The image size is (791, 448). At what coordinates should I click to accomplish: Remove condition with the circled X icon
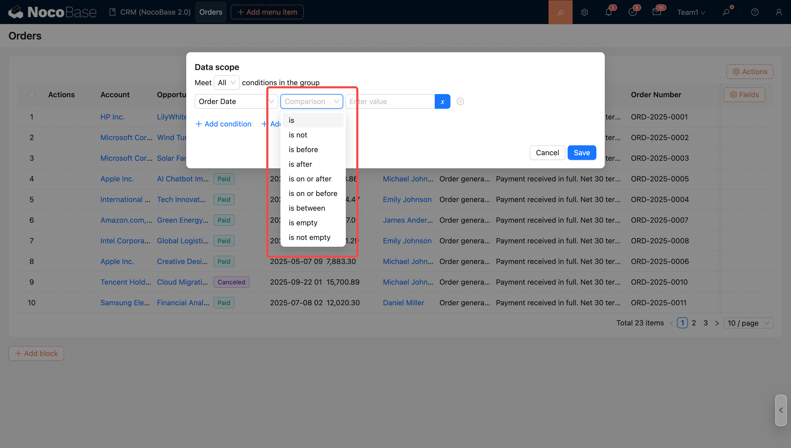[x=460, y=101]
